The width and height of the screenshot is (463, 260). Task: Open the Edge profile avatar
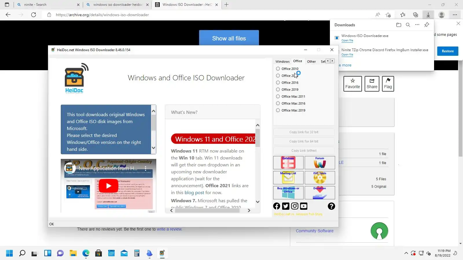pos(442,15)
